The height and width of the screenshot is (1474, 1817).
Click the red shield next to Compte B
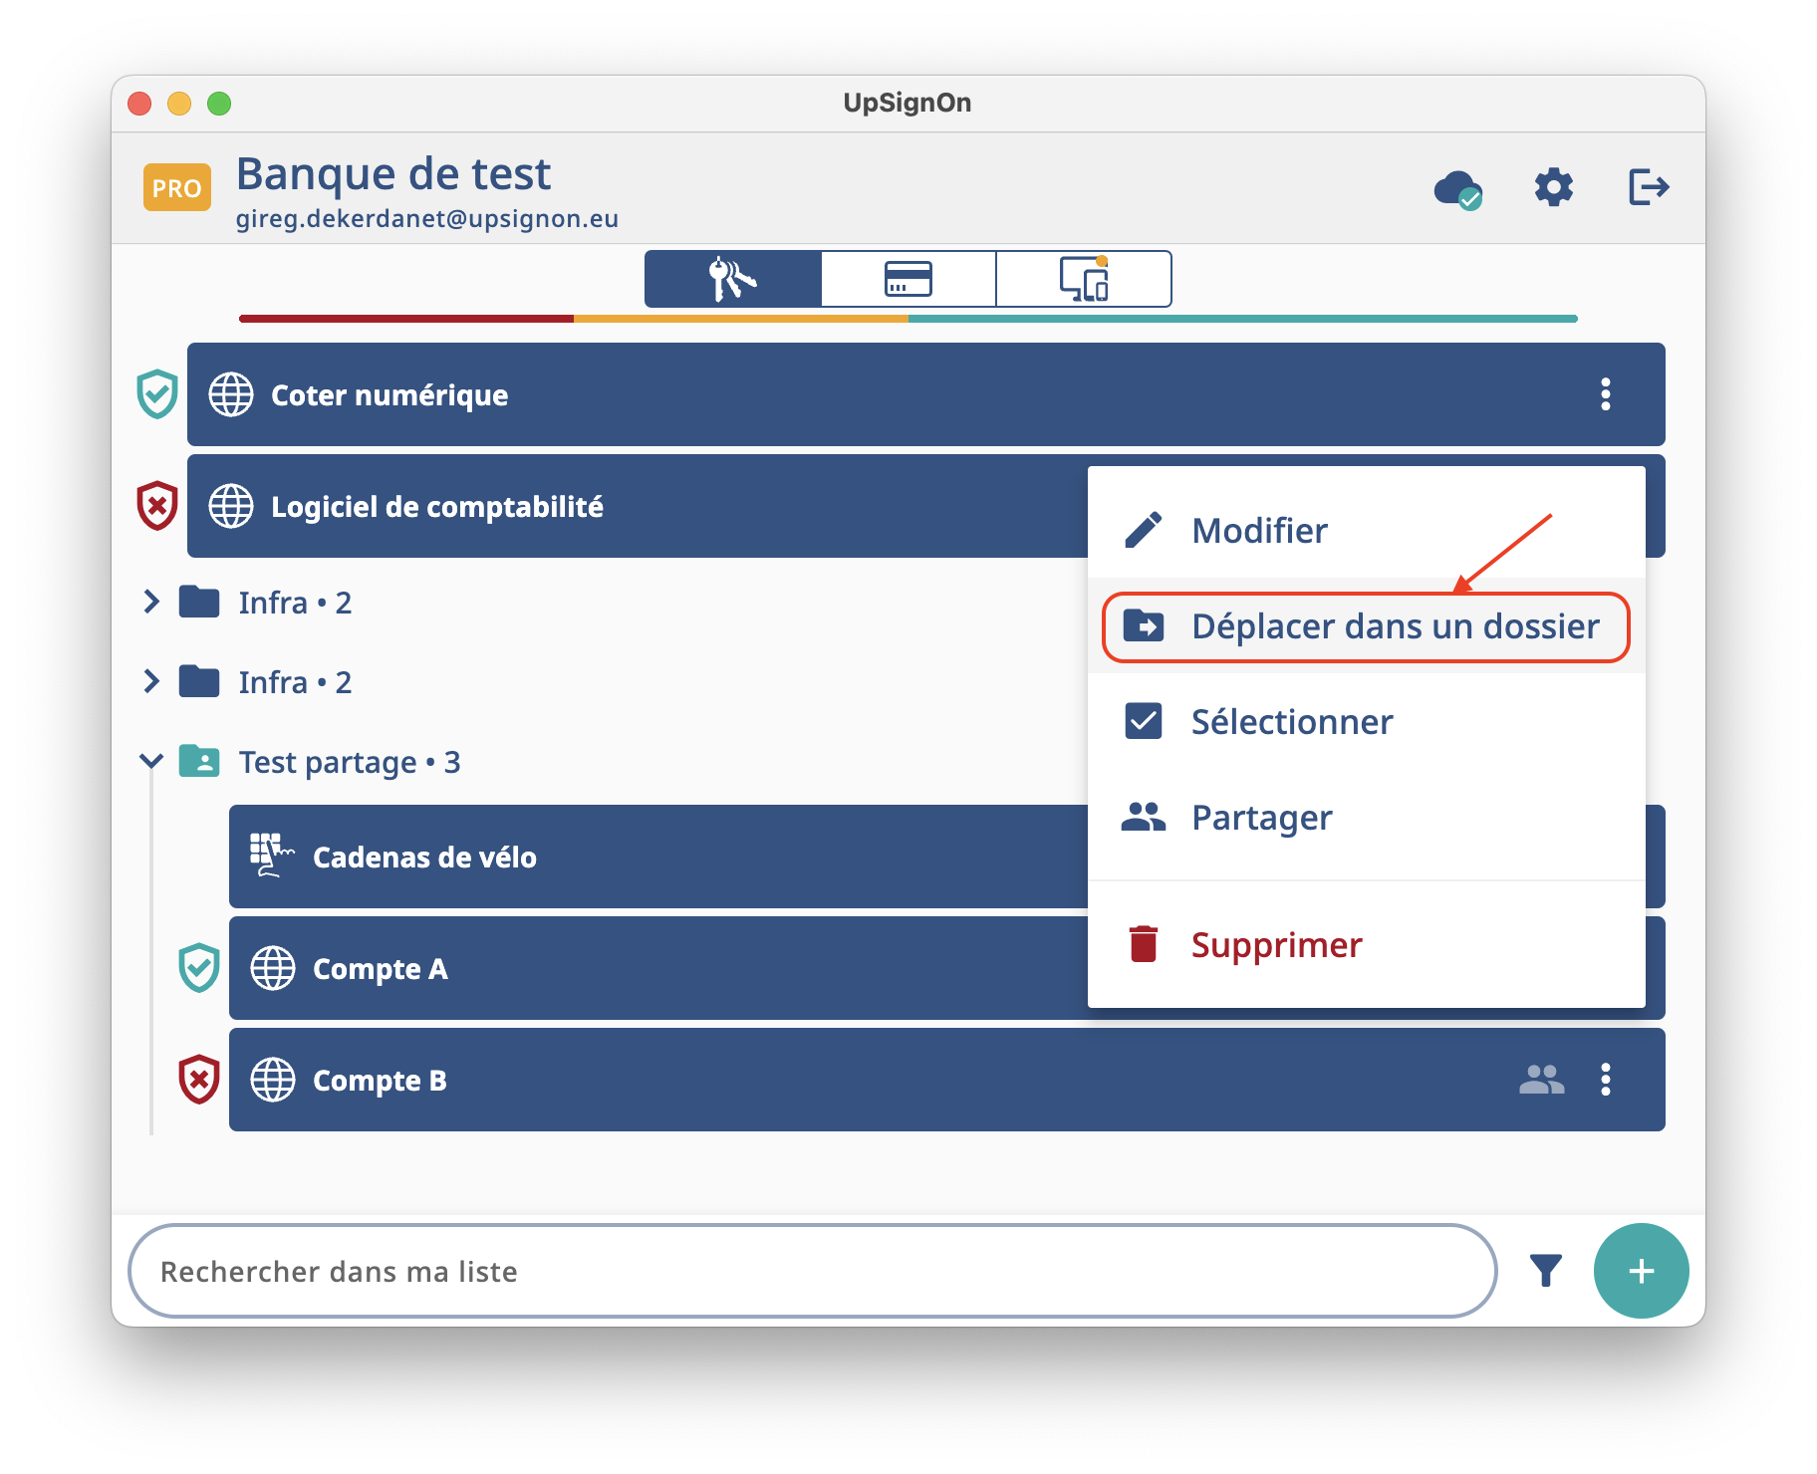[199, 1080]
